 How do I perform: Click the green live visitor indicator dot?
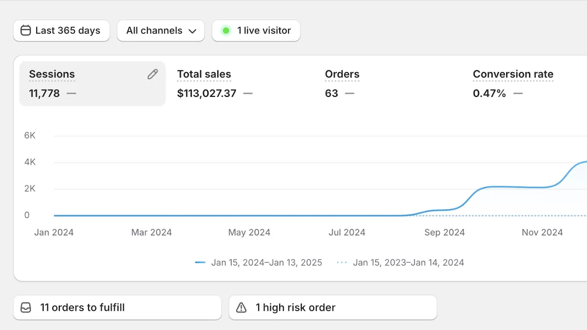[226, 30]
